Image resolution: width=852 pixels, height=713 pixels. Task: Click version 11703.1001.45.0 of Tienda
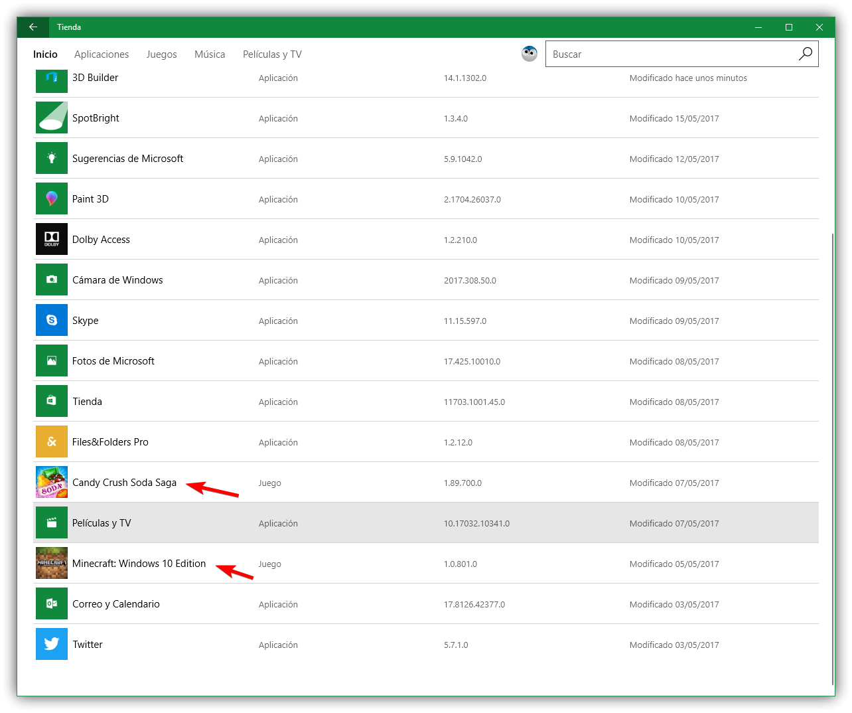tap(474, 402)
